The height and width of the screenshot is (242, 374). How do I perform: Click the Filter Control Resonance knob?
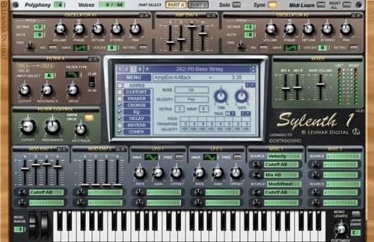point(53,126)
